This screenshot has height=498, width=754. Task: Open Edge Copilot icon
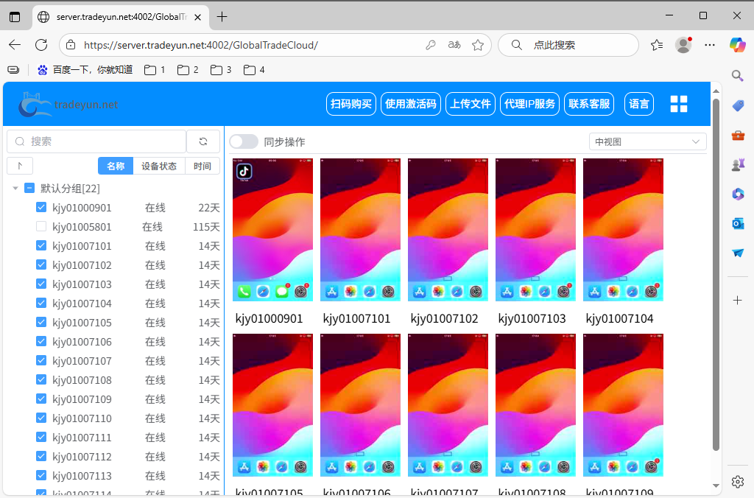(737, 45)
